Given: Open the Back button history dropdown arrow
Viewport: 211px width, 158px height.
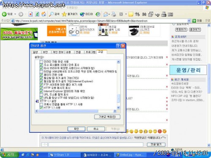Looking at the screenshot, I should (15, 14).
